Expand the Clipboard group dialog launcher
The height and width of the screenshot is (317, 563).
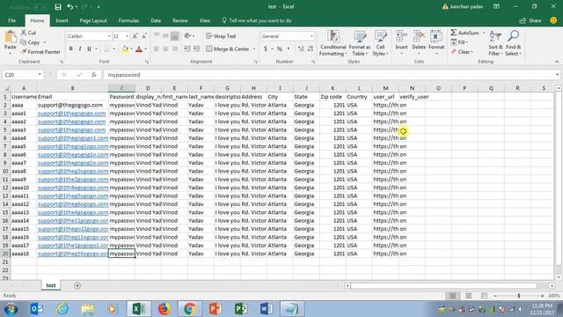[62, 62]
